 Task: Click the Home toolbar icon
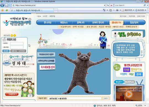[104, 10]
